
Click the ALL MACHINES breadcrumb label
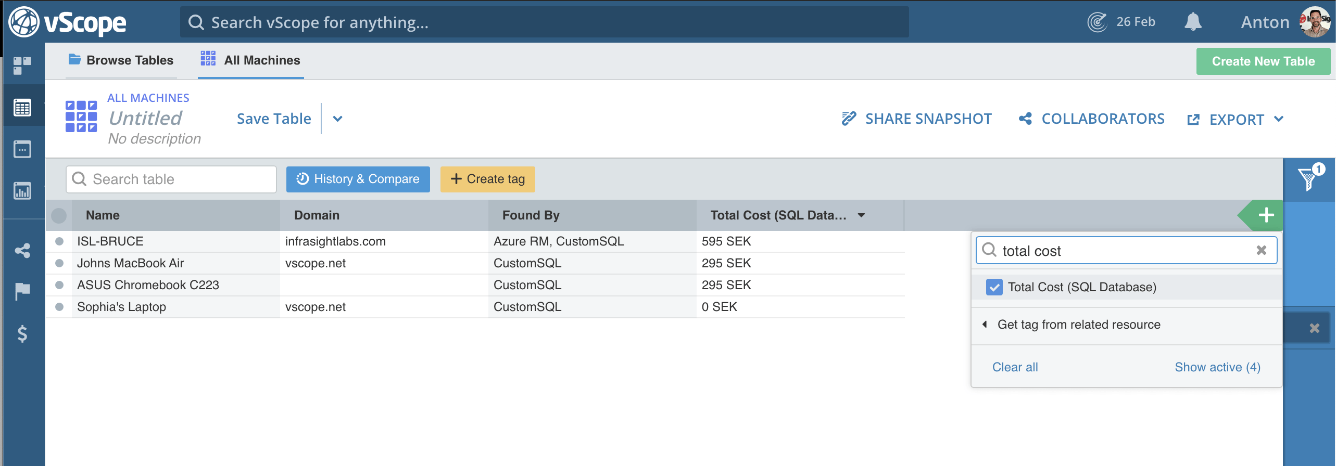pos(148,98)
